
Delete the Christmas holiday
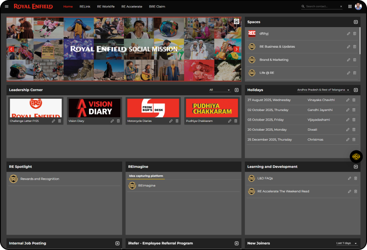pos(354,139)
